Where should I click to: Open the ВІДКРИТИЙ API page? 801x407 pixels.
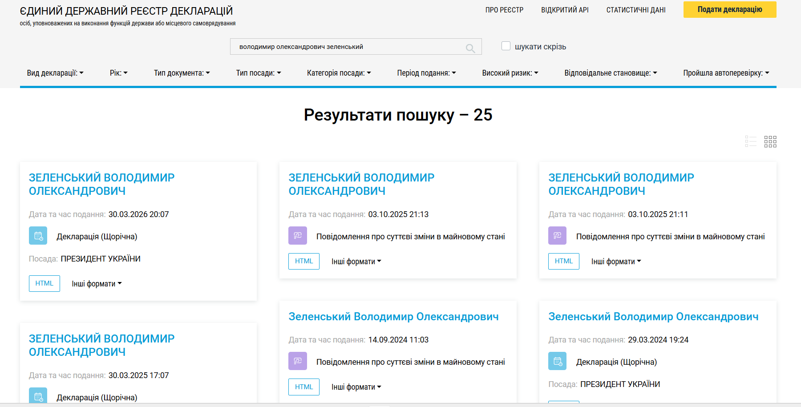point(565,9)
